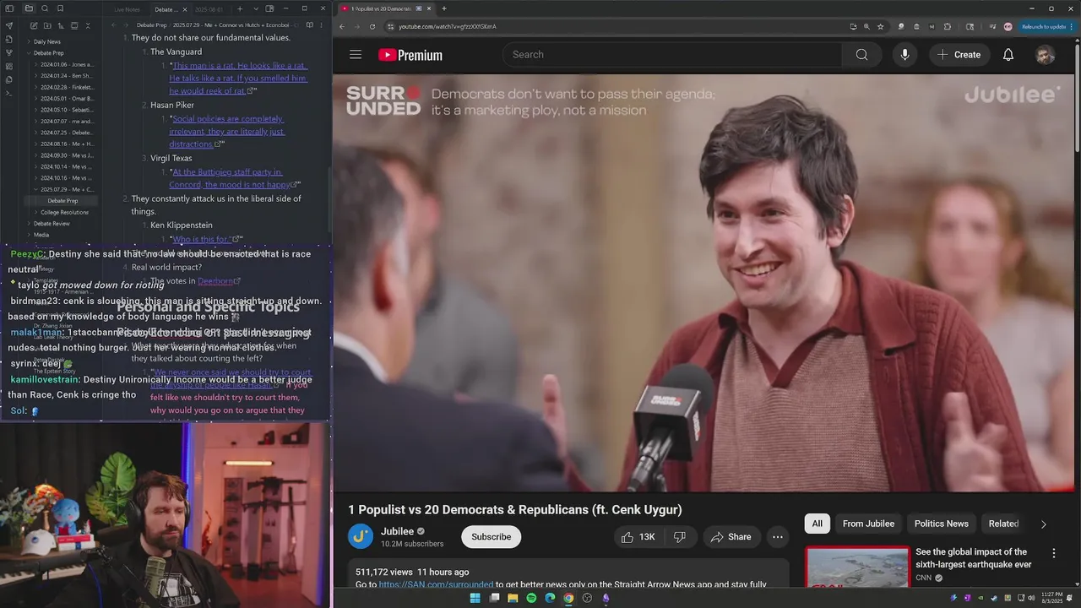This screenshot has height=608, width=1081.
Task: Collapse all folders in Obsidian explorer
Action: (x=88, y=25)
